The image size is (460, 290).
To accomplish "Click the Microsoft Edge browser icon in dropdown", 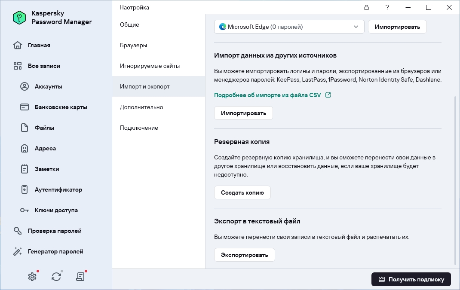I will (x=223, y=27).
